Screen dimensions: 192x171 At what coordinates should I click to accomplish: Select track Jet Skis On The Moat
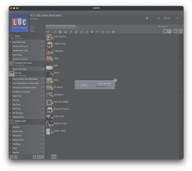click(x=27, y=92)
